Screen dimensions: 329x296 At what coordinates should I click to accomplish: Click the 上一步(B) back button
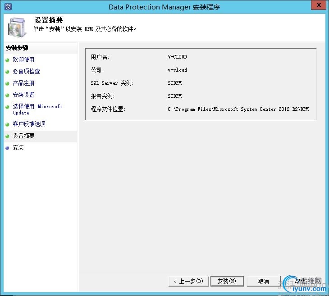click(x=189, y=281)
